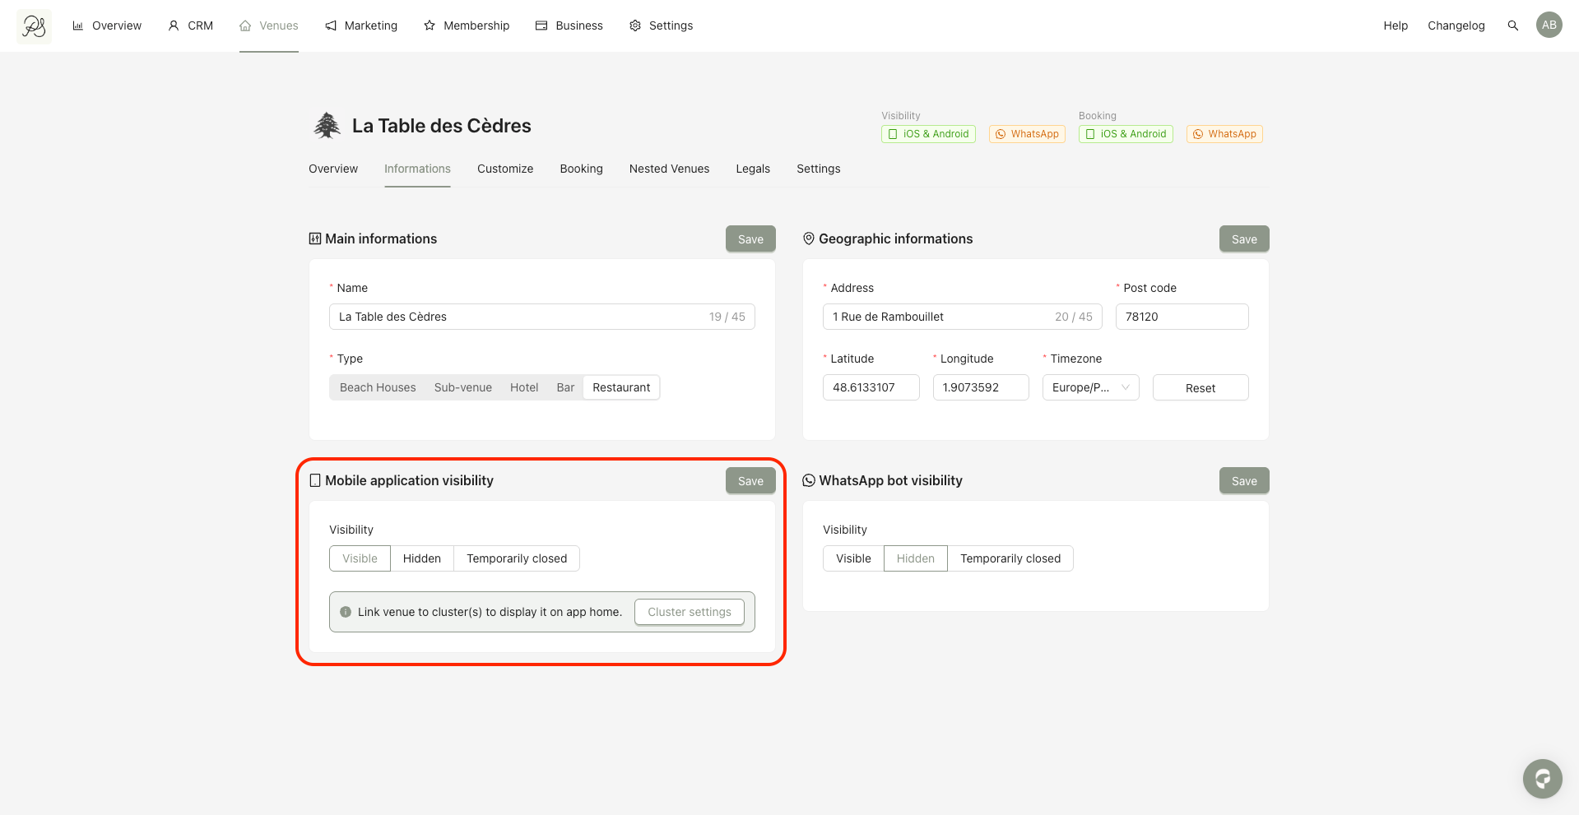Open Cluster settings

click(689, 612)
